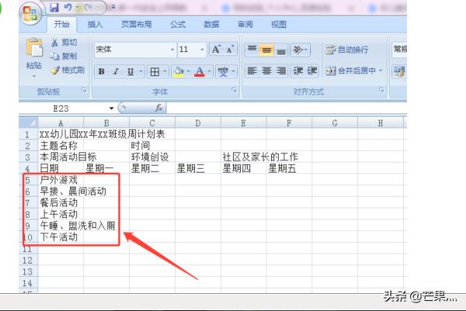The width and height of the screenshot is (466, 311).
Task: Click the Paste clipboard icon
Action: point(34,48)
